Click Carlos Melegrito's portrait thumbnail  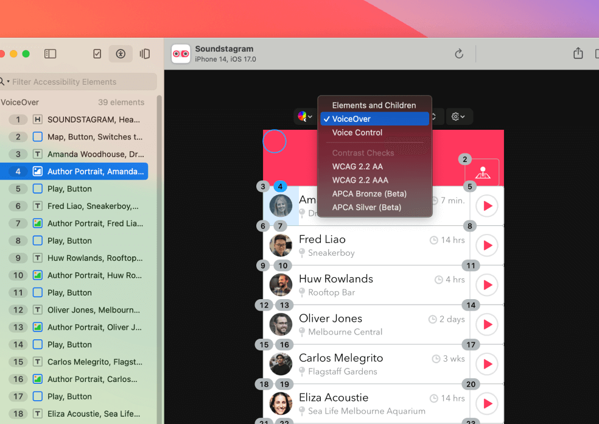(281, 364)
